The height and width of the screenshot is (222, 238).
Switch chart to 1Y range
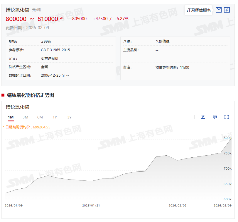click(x=55, y=117)
